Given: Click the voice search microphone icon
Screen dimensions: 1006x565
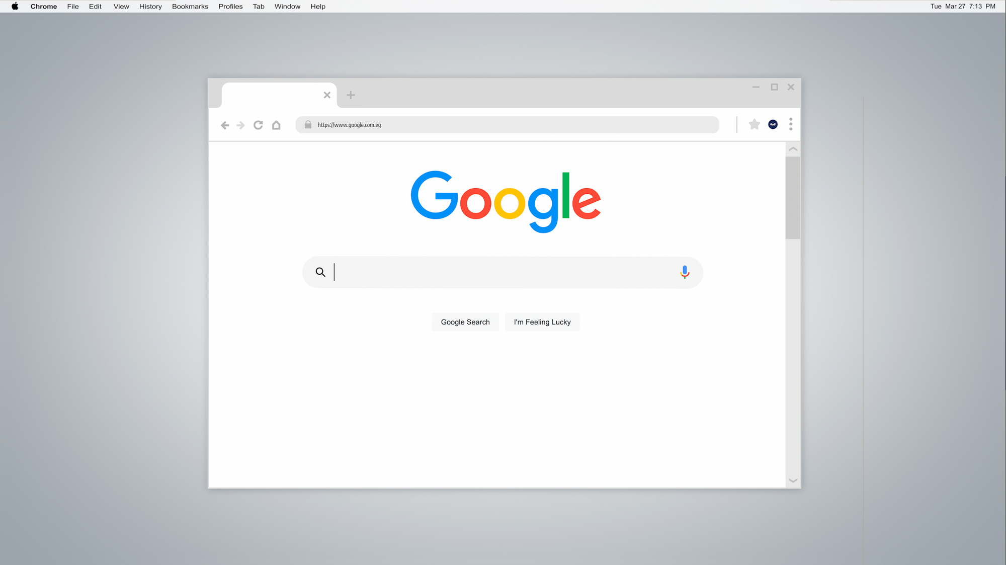Looking at the screenshot, I should [x=684, y=272].
